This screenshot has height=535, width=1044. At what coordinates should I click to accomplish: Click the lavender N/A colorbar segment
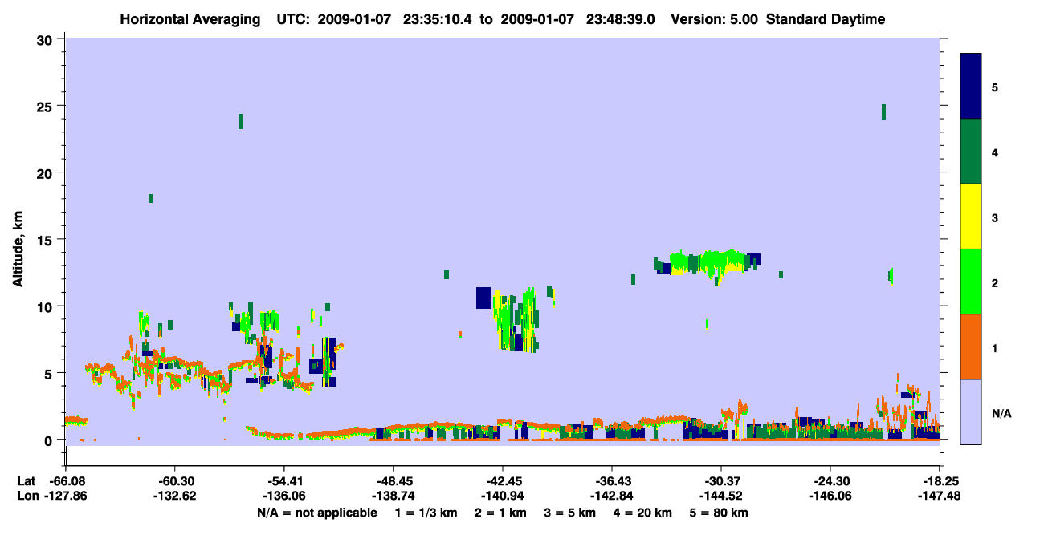(971, 411)
